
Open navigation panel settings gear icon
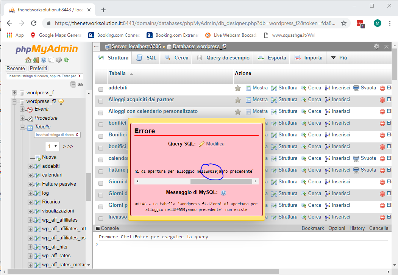point(59,60)
